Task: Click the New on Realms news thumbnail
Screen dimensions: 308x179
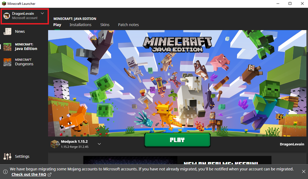Action: 130,160
